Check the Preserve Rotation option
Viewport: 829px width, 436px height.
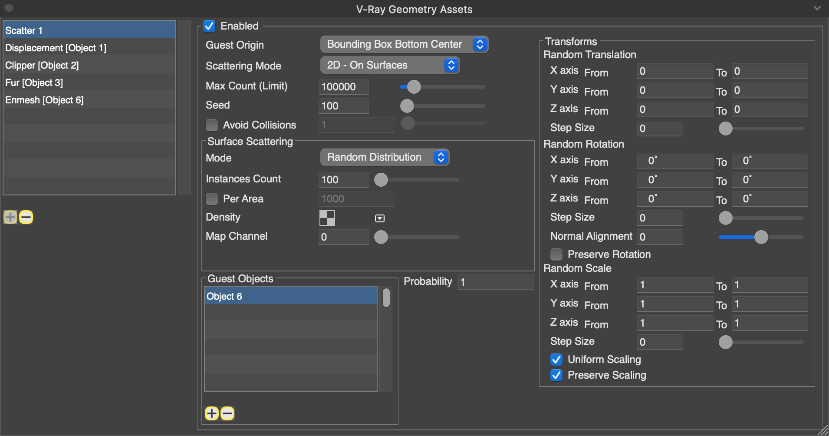[556, 254]
